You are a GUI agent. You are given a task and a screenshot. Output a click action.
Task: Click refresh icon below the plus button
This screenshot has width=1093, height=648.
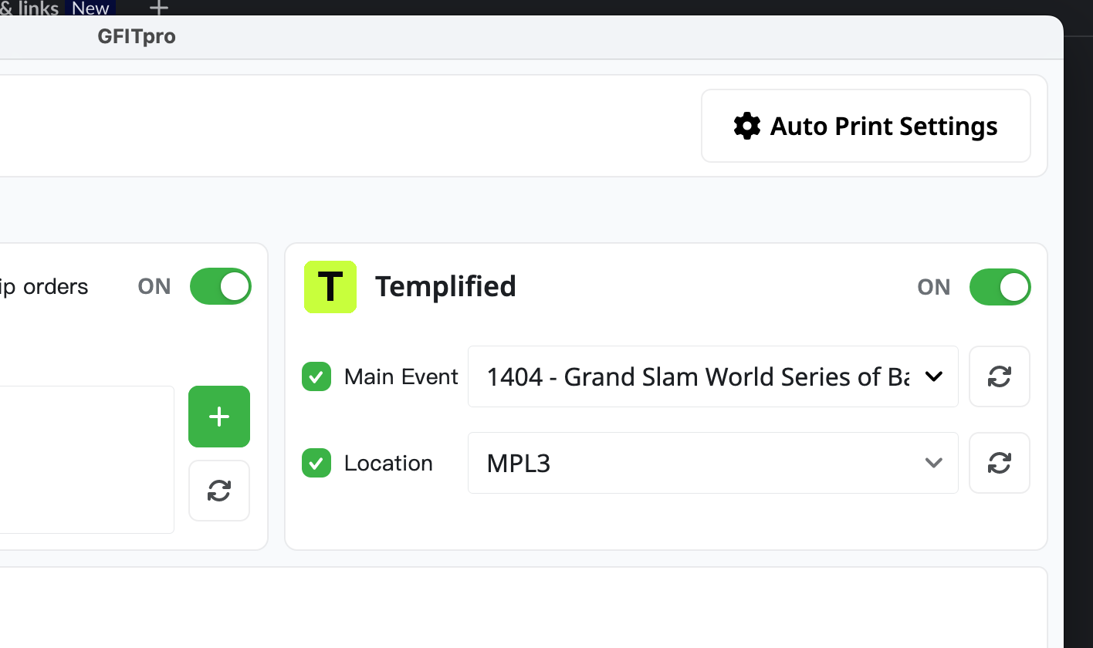click(x=219, y=491)
